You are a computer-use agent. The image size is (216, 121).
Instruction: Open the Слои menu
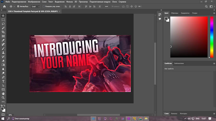pyautogui.click(x=44, y=2)
